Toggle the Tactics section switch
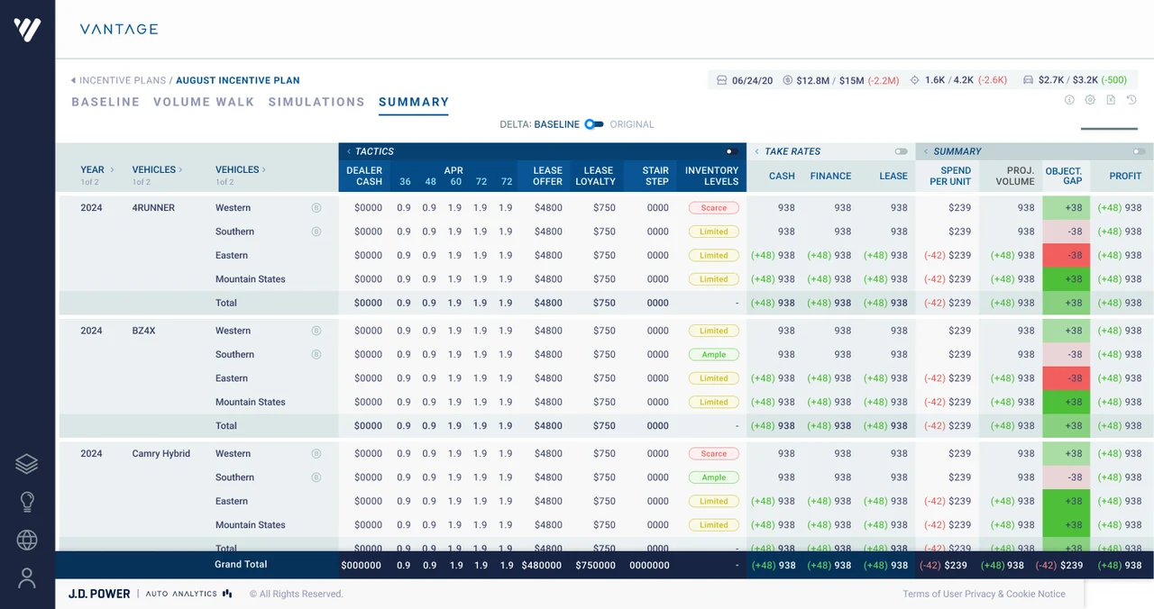The image size is (1154, 609). 732,151
